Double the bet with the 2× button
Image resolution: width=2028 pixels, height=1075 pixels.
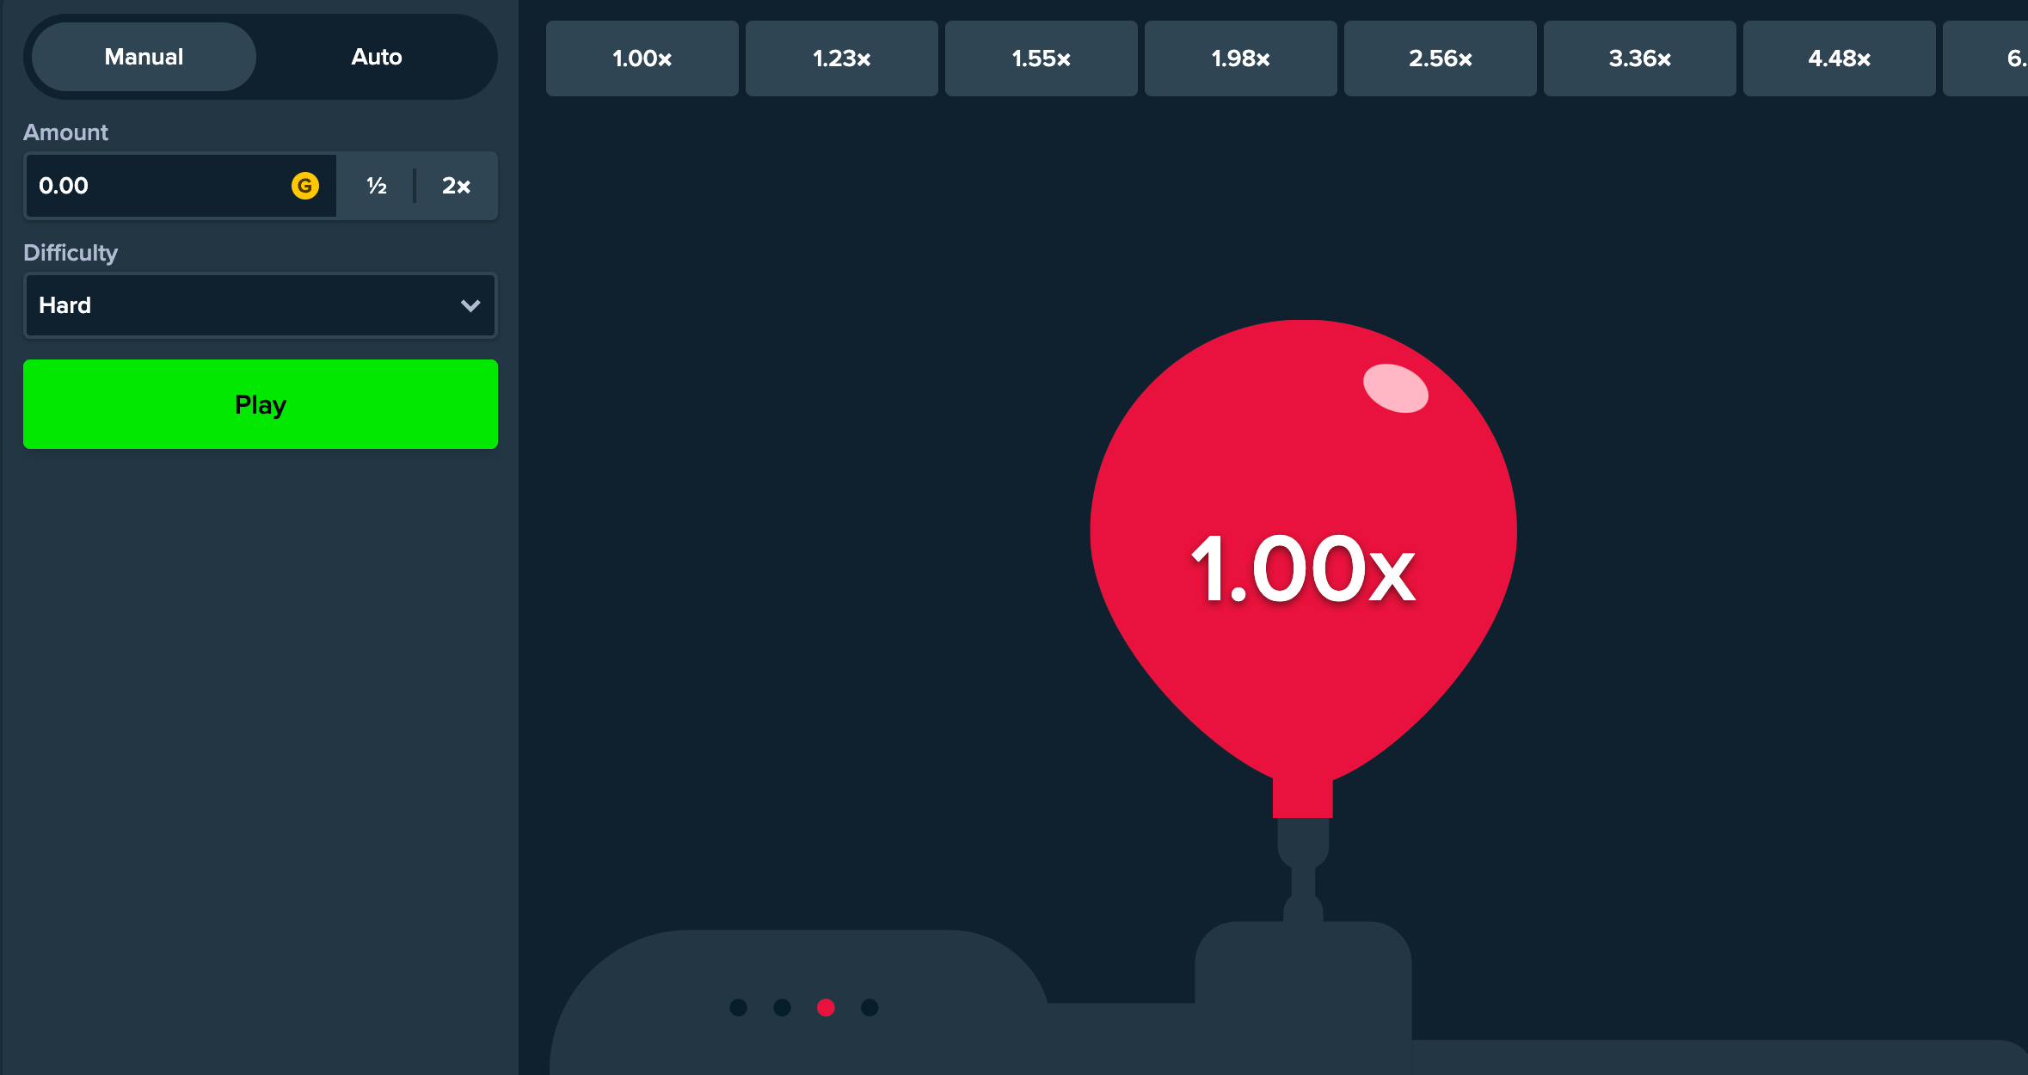pyautogui.click(x=456, y=186)
